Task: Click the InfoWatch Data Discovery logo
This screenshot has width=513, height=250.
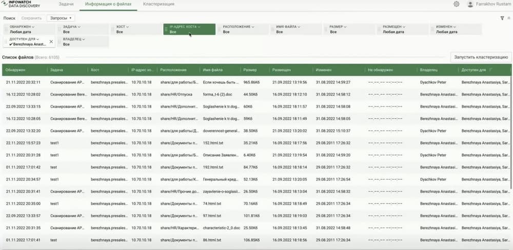Action: pos(21,4)
